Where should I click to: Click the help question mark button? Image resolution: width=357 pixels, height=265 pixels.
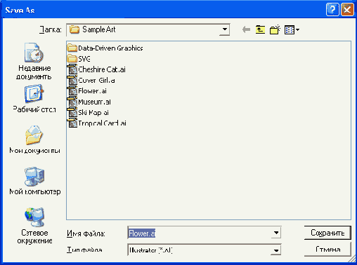[x=332, y=10]
